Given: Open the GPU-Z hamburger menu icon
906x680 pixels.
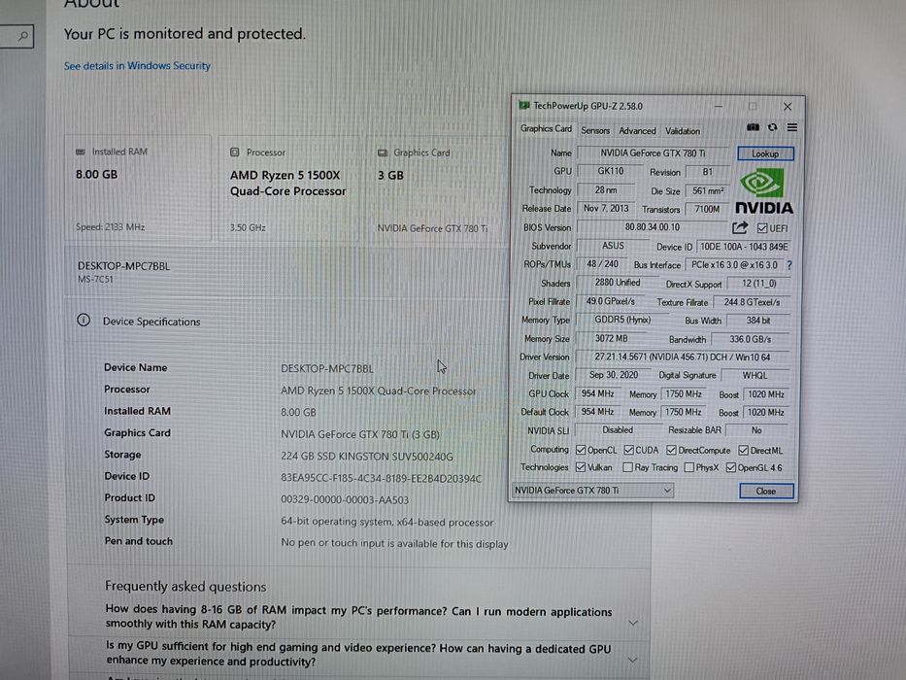Looking at the screenshot, I should pyautogui.click(x=792, y=127).
